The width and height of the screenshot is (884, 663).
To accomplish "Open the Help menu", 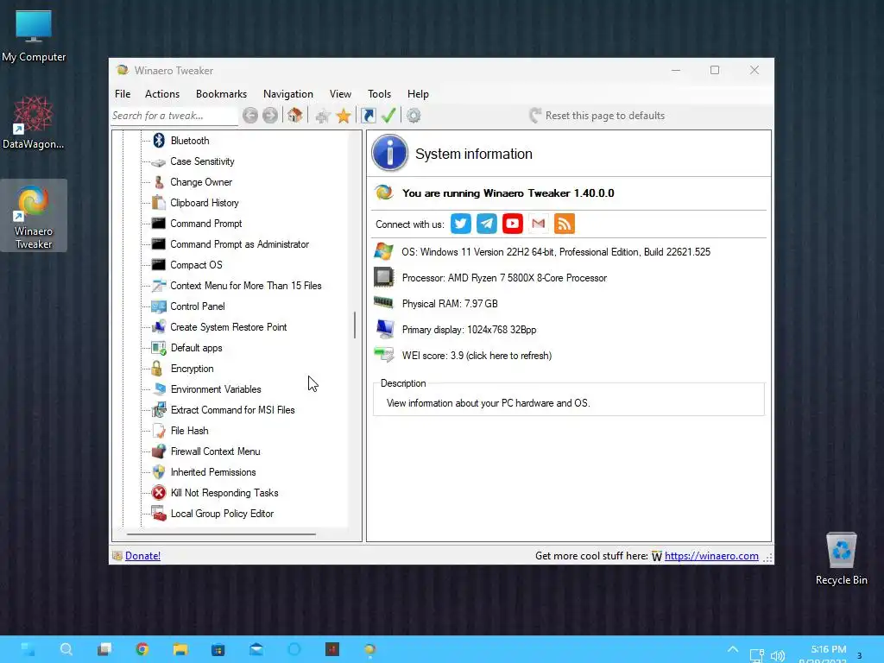I will click(x=418, y=94).
